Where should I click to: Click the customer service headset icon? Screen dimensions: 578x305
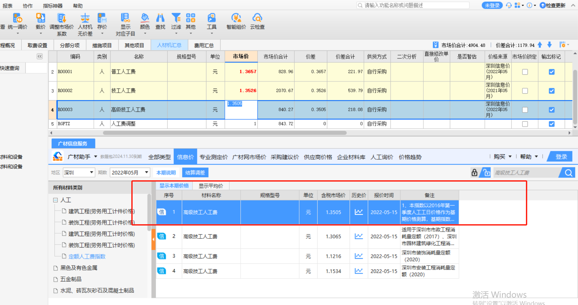click(509, 5)
